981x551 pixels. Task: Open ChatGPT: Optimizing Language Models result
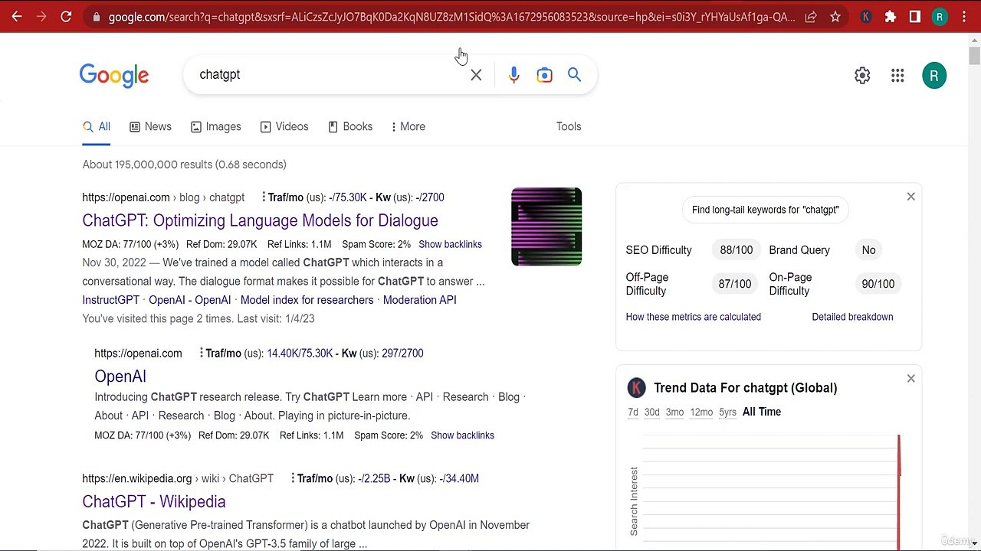point(260,220)
